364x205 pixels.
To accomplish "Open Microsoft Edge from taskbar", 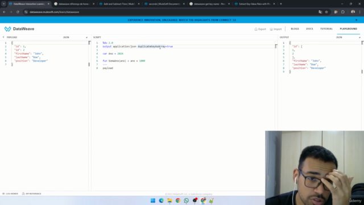I will pos(161,200).
